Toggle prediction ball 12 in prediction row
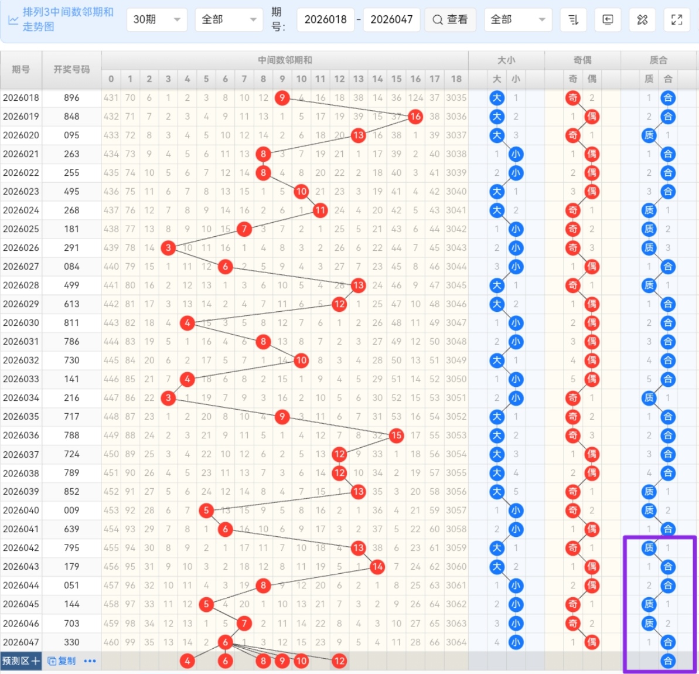Viewport: 699px width, 674px height. tap(339, 661)
